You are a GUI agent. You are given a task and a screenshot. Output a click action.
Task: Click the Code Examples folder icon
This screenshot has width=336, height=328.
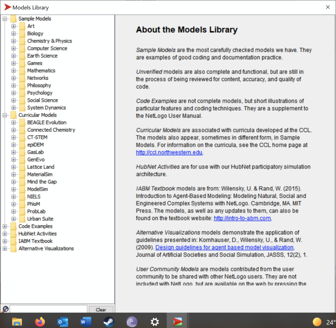[x=14, y=227]
